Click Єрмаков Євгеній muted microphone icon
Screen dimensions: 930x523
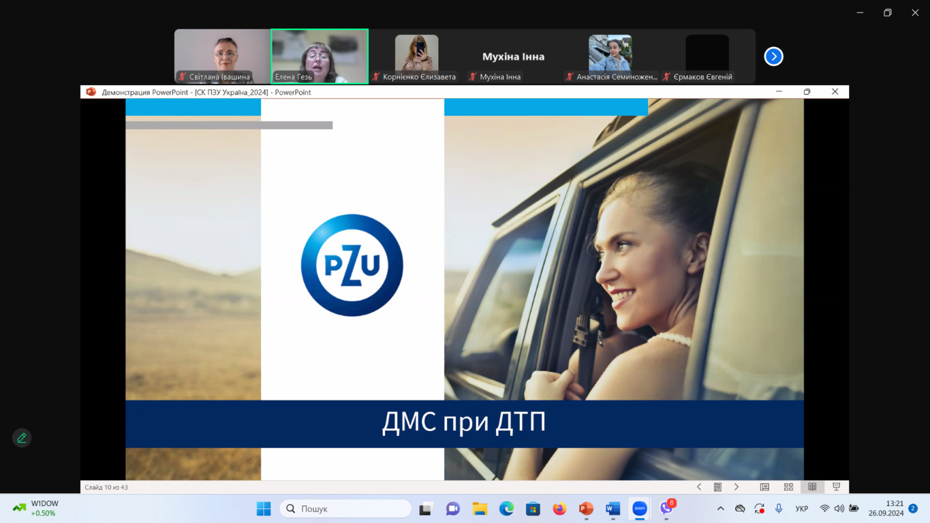pos(666,77)
